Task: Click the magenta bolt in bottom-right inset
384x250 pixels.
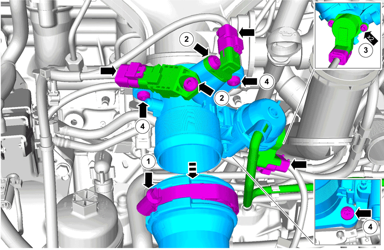Action: [348, 213]
